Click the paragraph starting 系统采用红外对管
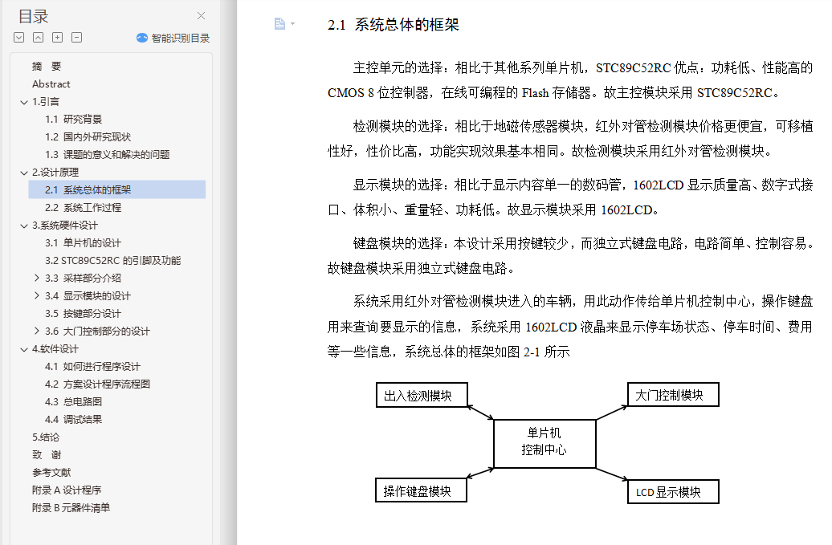The width and height of the screenshot is (832, 545). (570, 327)
